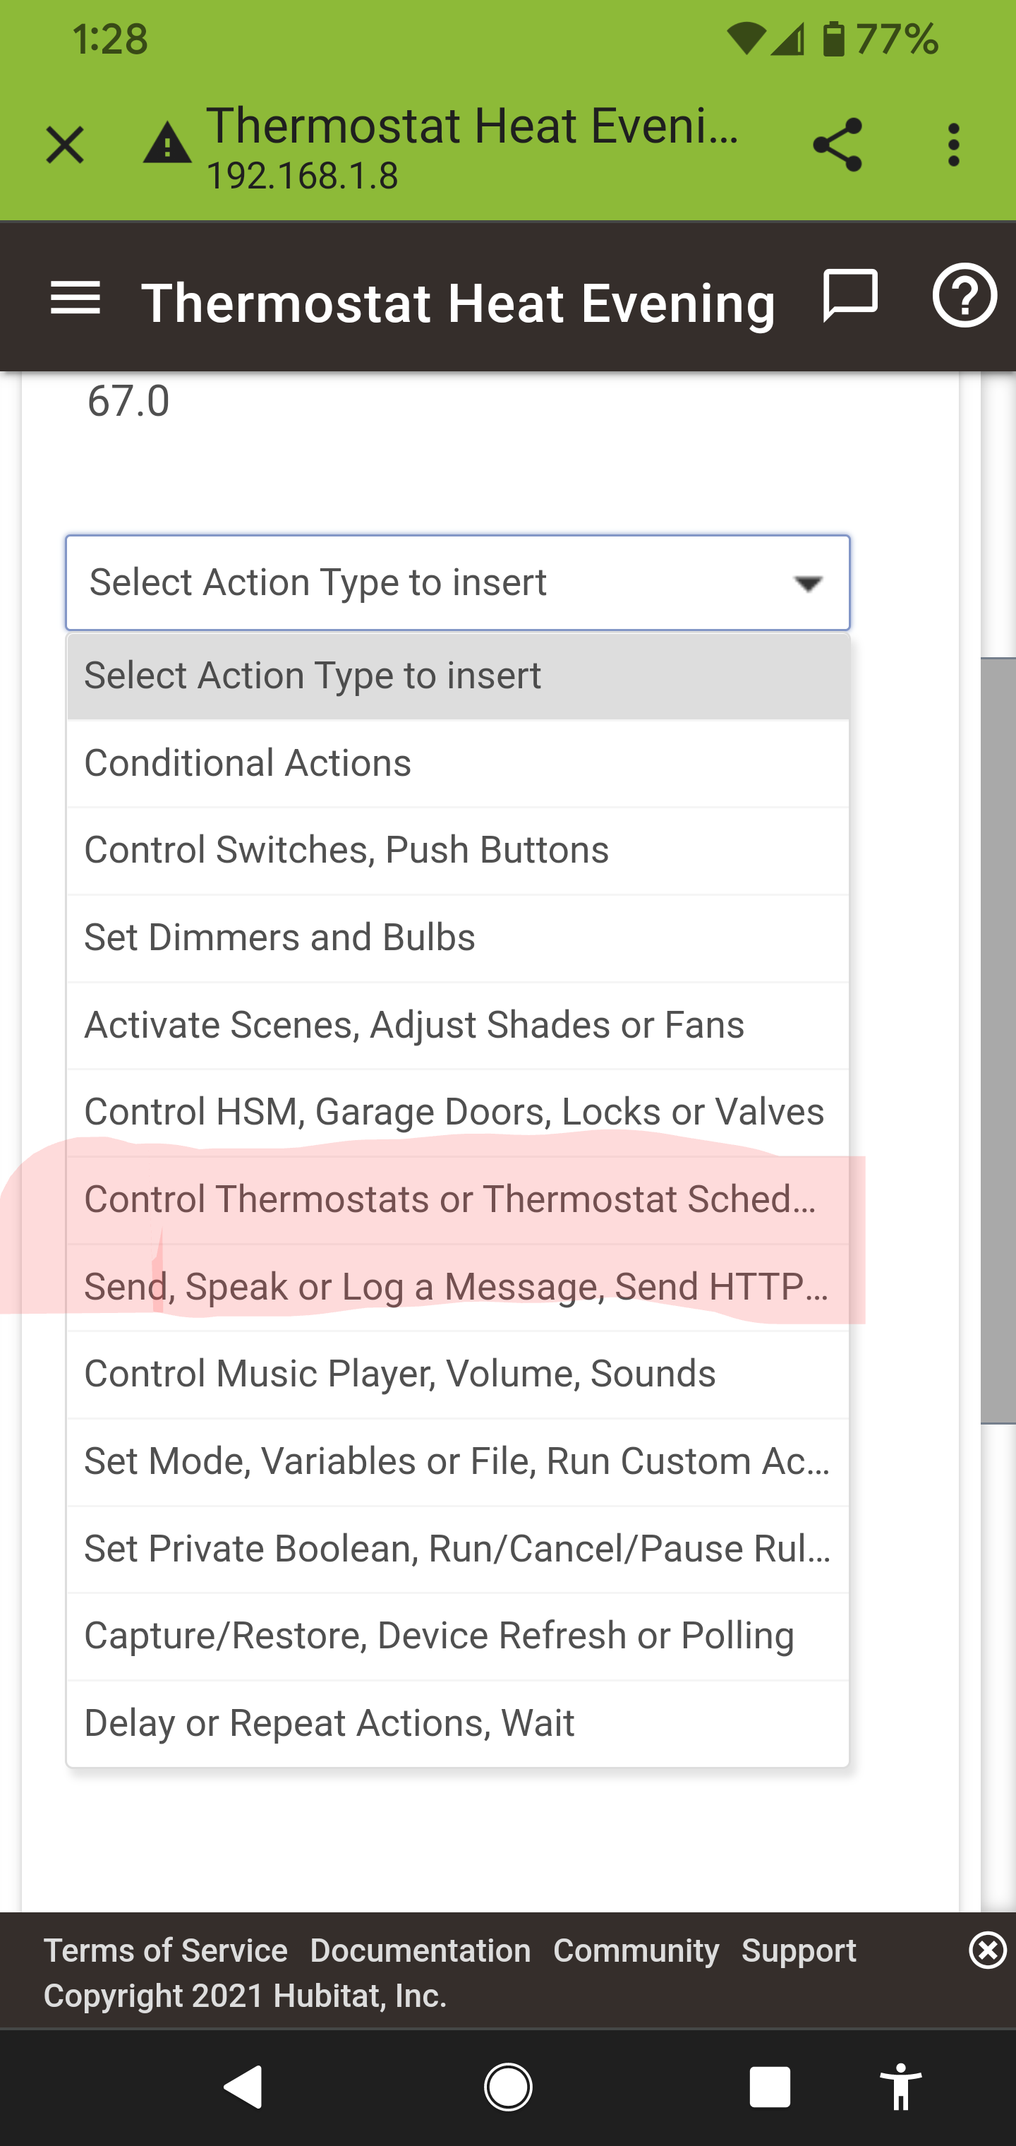Dismiss the footer with circled X icon

(988, 1950)
